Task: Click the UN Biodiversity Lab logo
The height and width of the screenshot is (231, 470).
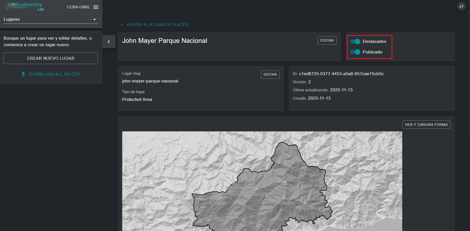Action: (x=24, y=6)
